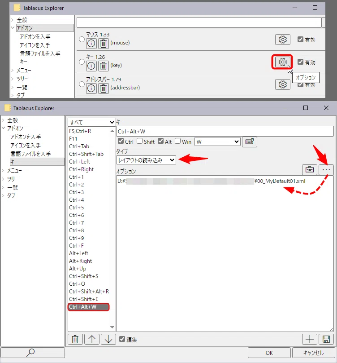Select F11 in key list
Screen dimensions: 337x363
point(89,139)
